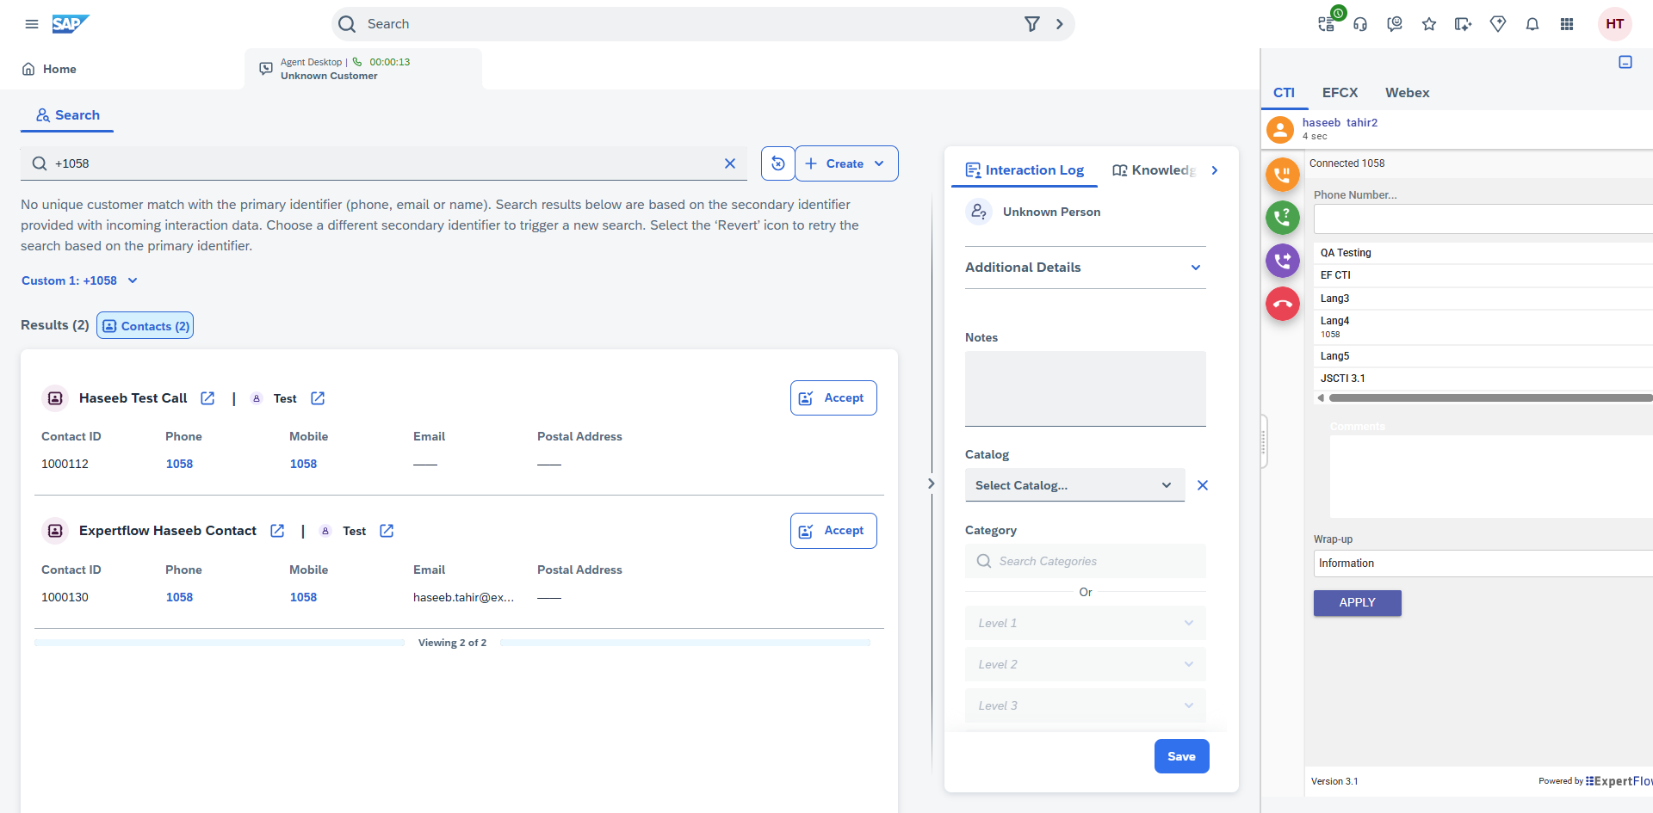Image resolution: width=1653 pixels, height=813 pixels.
Task: Click the red hang-up call button
Action: point(1282,304)
